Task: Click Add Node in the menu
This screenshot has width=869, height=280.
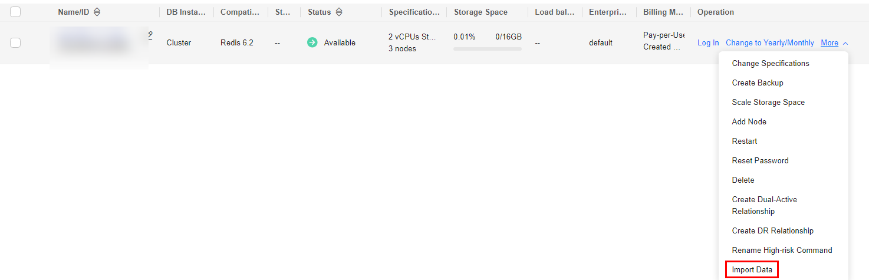Action: [x=749, y=121]
